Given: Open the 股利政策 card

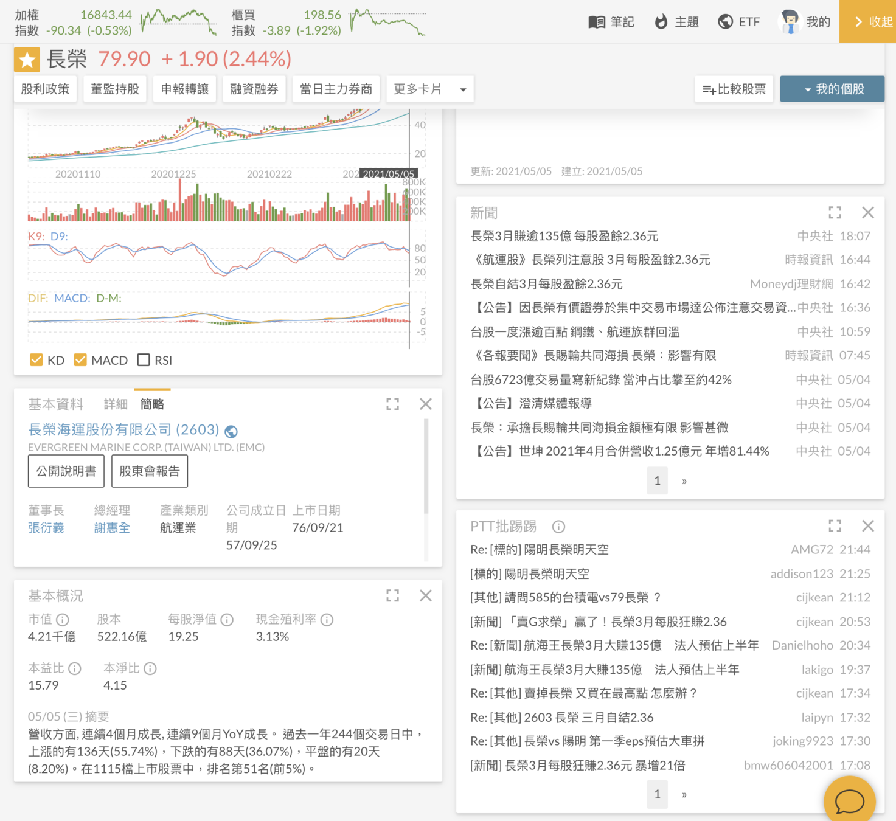Looking at the screenshot, I should (45, 89).
